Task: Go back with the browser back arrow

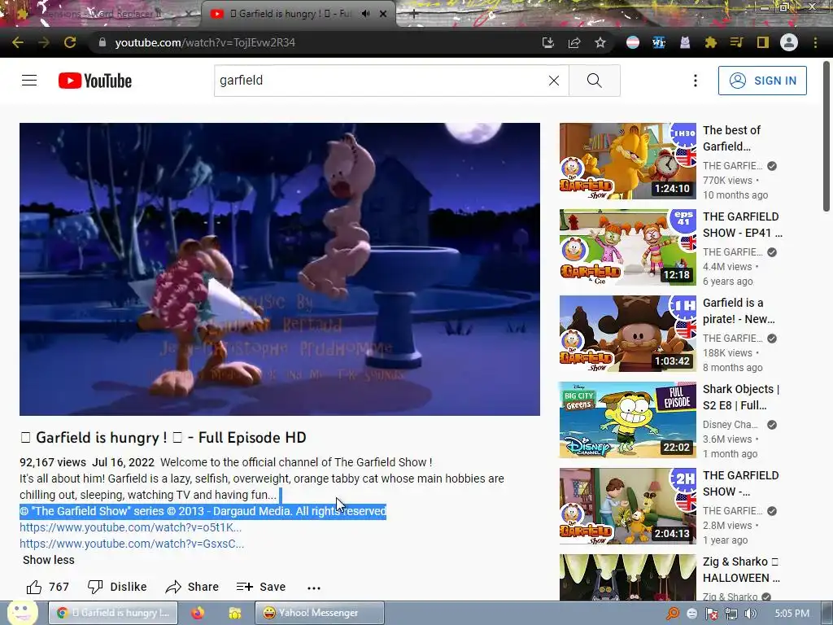Action: [18, 42]
